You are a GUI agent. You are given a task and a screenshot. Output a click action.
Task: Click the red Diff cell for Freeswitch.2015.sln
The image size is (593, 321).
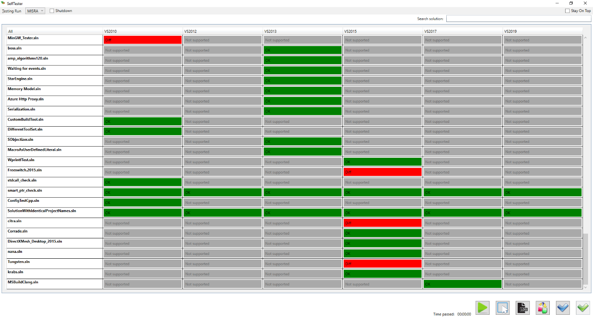(x=383, y=172)
